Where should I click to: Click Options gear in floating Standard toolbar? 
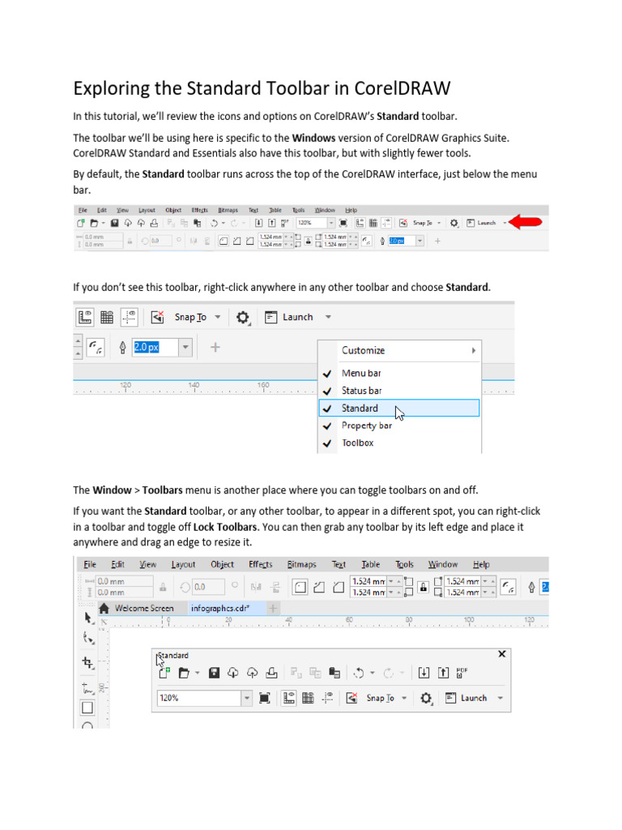426,698
